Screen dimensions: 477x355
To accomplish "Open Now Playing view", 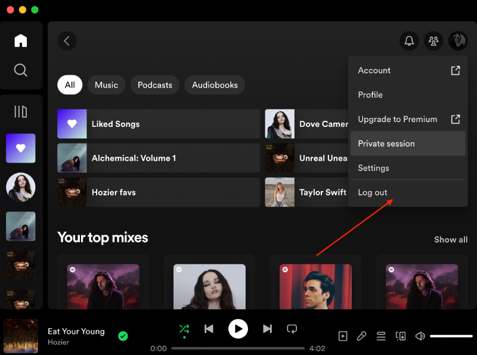I will [x=343, y=336].
